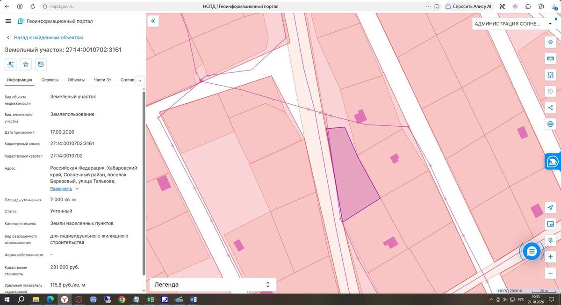Image resolution: width=561 pixels, height=305 pixels.
Task: Open the Объекты tab
Action: tap(76, 80)
